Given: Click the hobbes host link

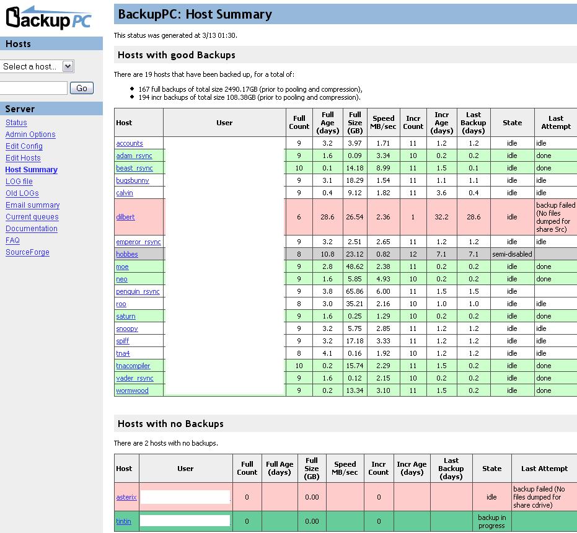Looking at the screenshot, I should (x=127, y=254).
